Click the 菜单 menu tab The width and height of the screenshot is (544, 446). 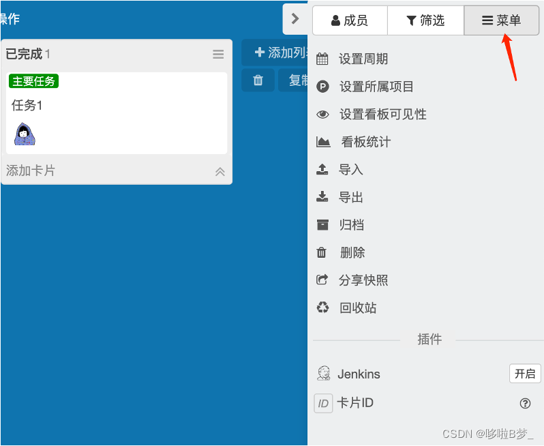pos(501,20)
